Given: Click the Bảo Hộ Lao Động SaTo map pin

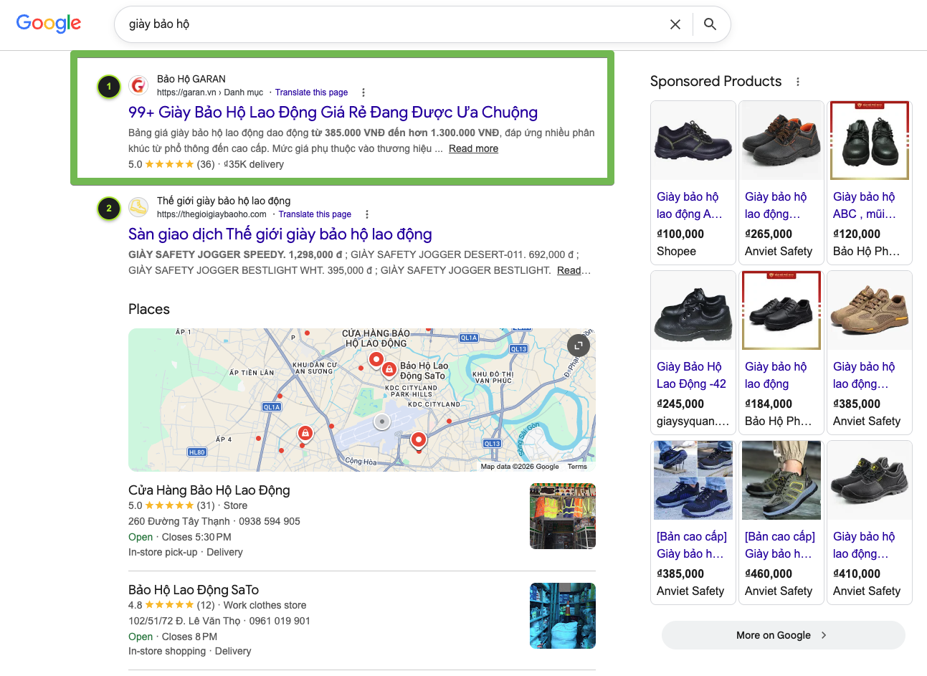Looking at the screenshot, I should (389, 369).
